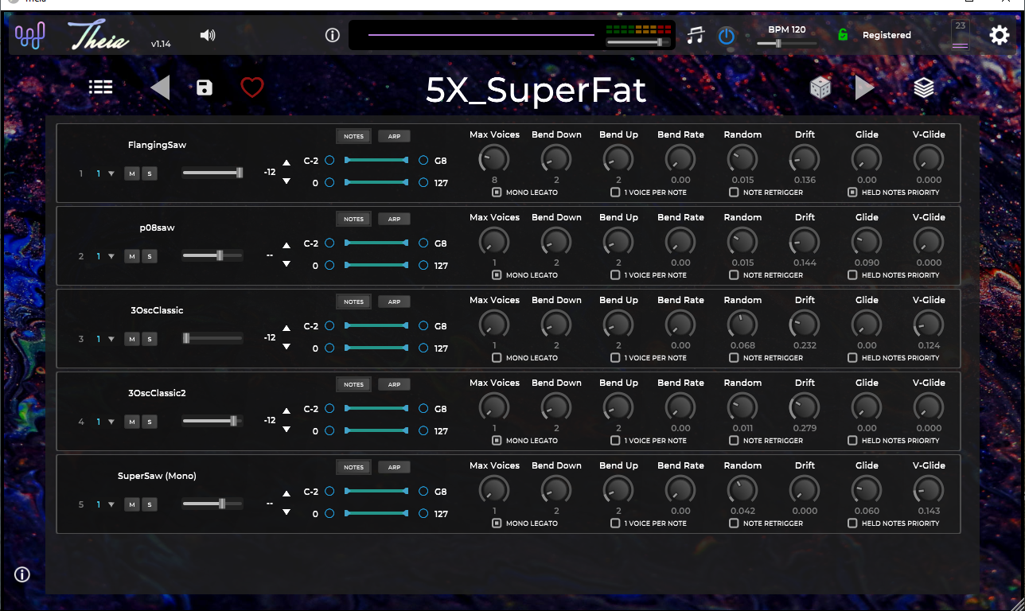The height and width of the screenshot is (611, 1025).
Task: Disable Held Notes Priority on FlangingSaw
Action: (852, 193)
